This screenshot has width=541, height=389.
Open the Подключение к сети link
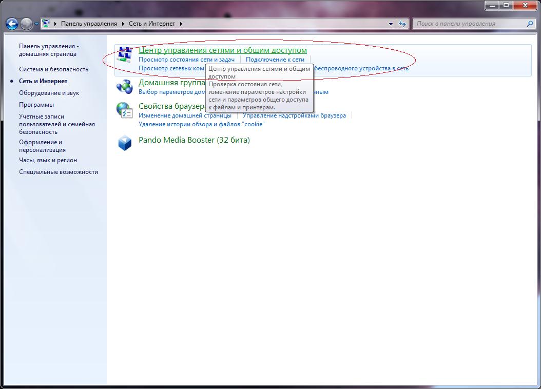click(x=275, y=60)
